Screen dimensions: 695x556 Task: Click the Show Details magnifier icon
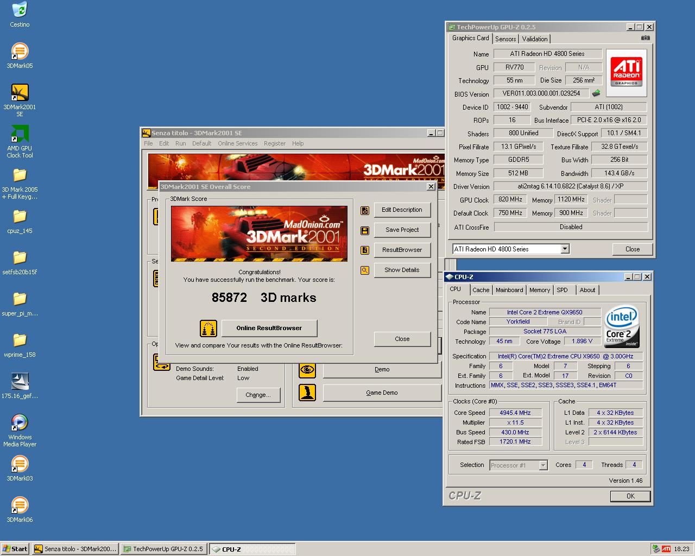coord(365,270)
